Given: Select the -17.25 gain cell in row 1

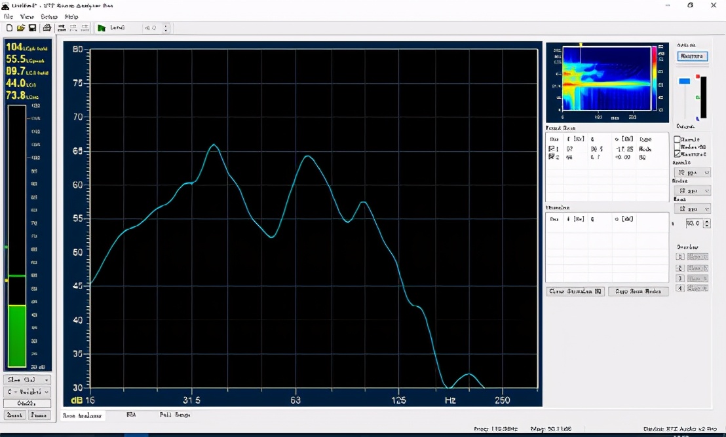Looking at the screenshot, I should (x=624, y=149).
